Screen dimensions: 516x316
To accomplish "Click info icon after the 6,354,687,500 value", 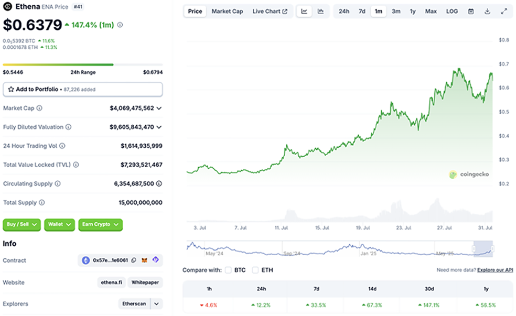I will pyautogui.click(x=159, y=183).
